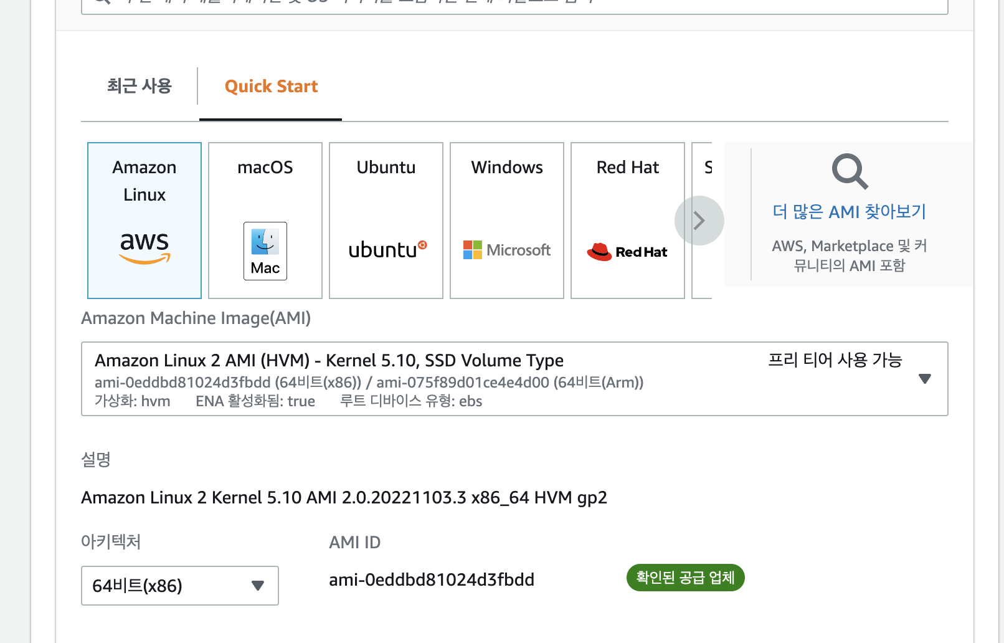Click the AMI search input field
Image resolution: width=1004 pixels, height=643 pixels.
tap(514, 5)
